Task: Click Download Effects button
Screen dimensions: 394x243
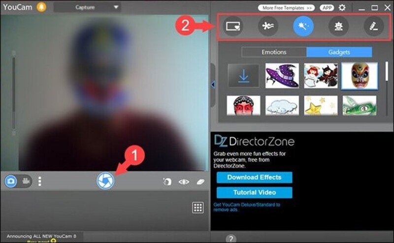Action: tap(254, 178)
